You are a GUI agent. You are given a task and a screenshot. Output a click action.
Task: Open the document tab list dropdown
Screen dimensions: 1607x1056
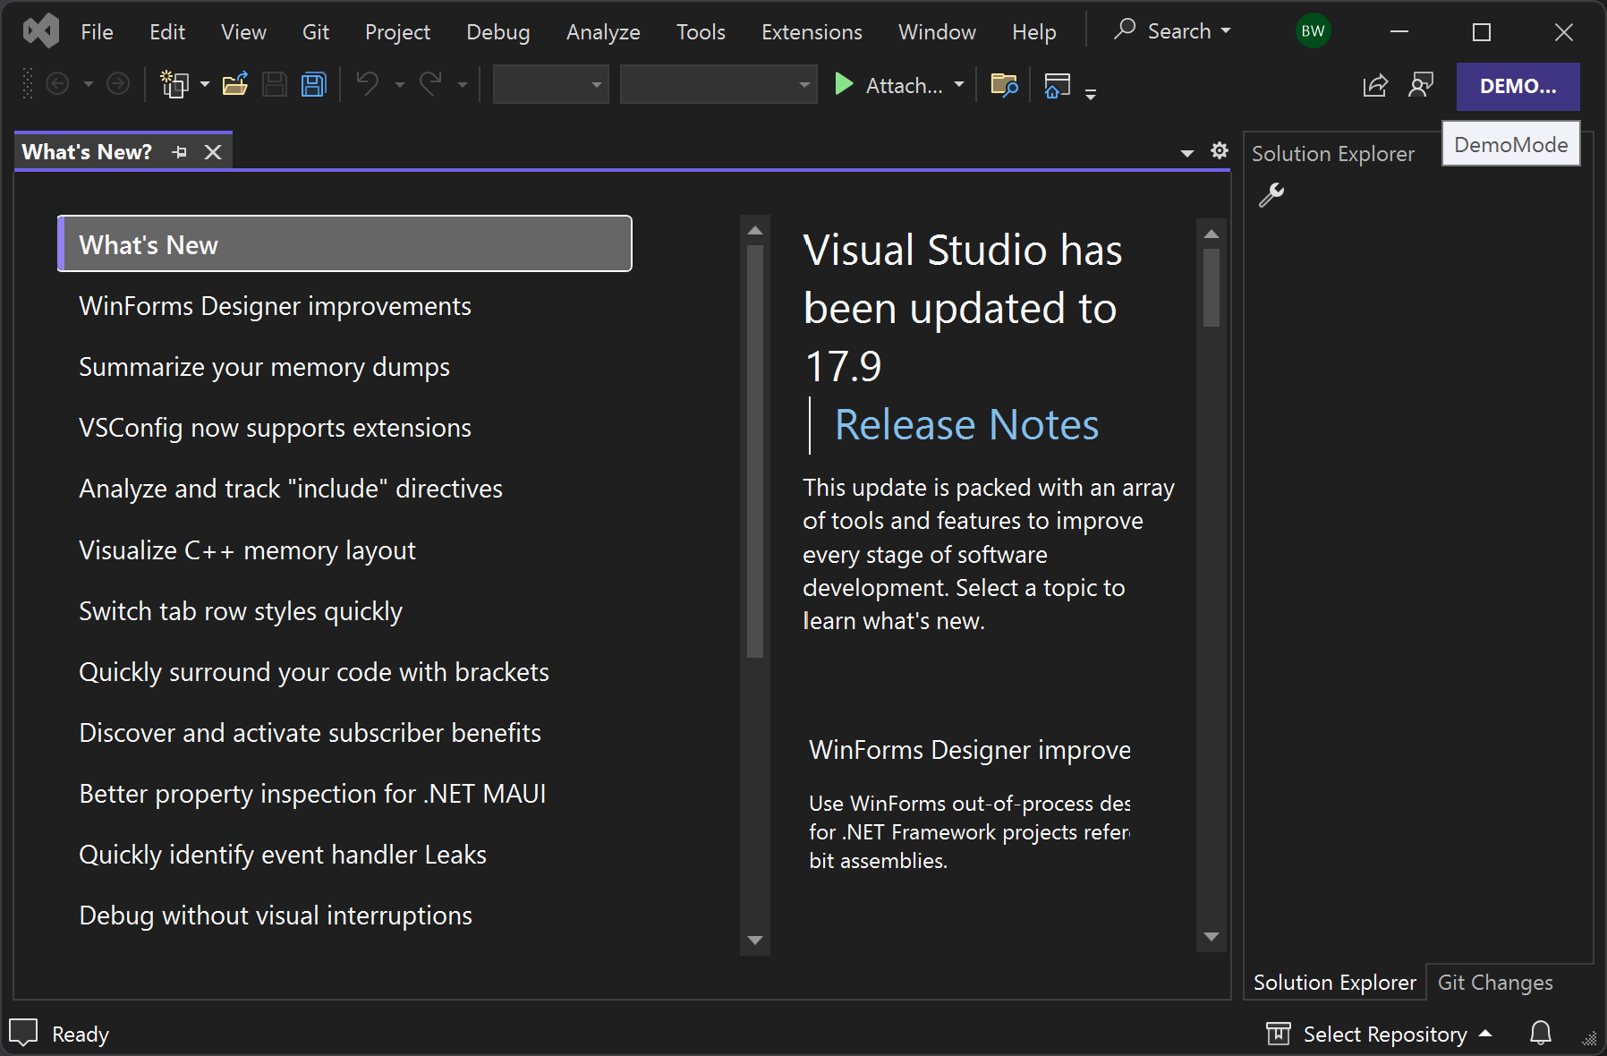pos(1187,153)
